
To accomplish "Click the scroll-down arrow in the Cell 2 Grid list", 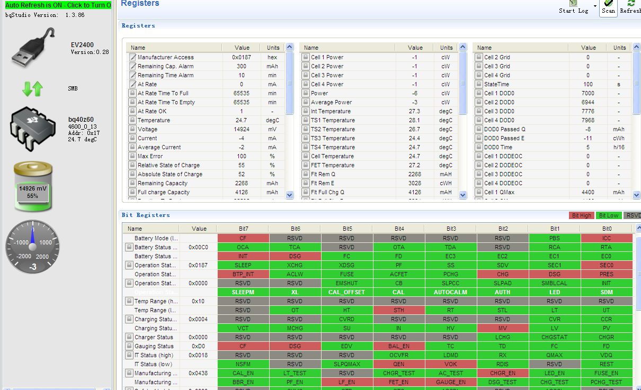I will (x=636, y=195).
